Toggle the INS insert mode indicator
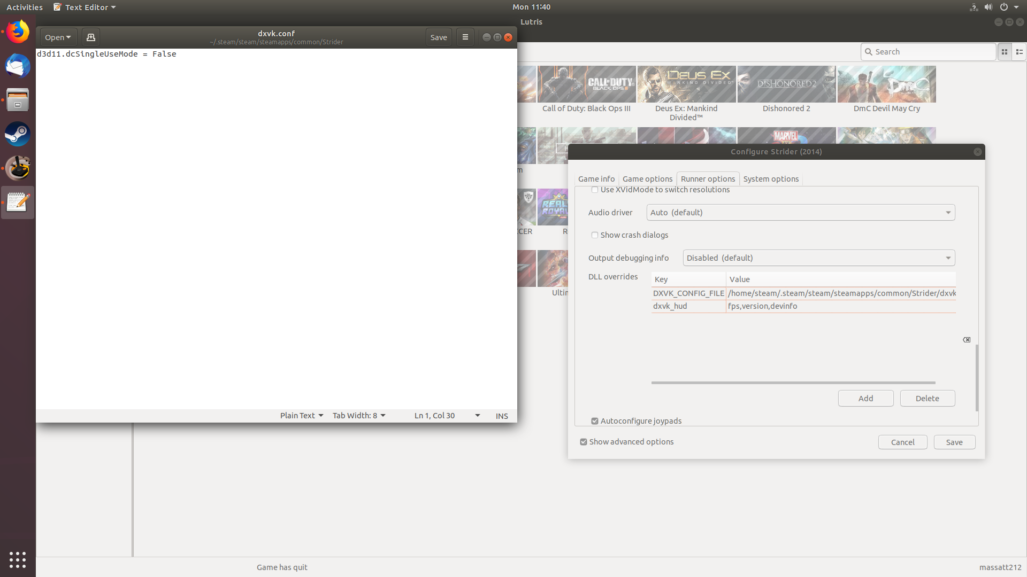 (502, 416)
